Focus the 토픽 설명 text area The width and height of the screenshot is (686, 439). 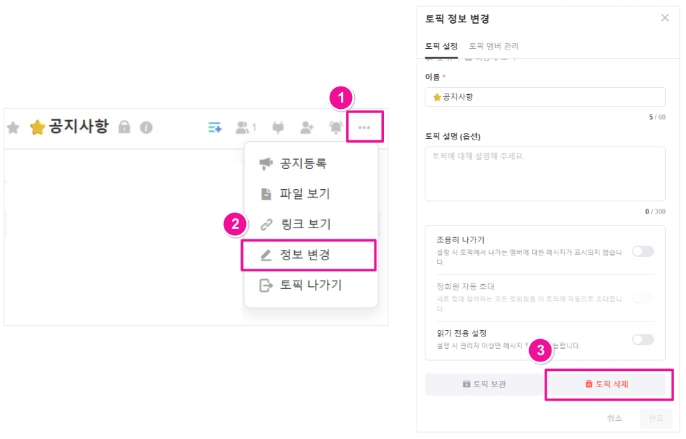click(544, 174)
